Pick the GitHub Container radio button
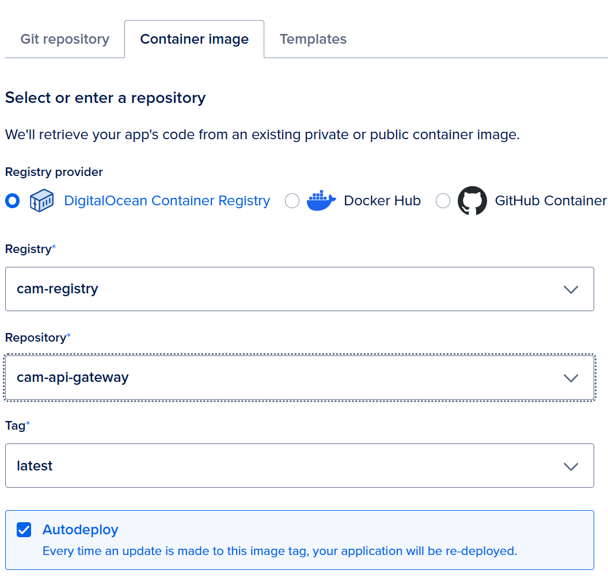608x578 pixels. click(443, 201)
